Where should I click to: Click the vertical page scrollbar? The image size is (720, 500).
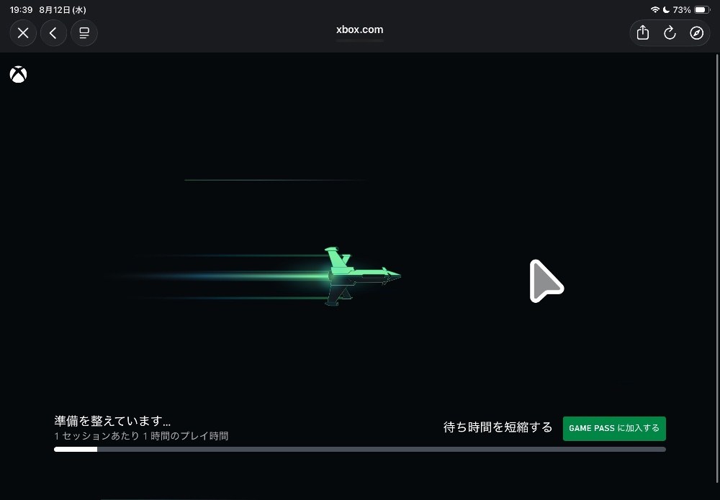click(x=717, y=268)
